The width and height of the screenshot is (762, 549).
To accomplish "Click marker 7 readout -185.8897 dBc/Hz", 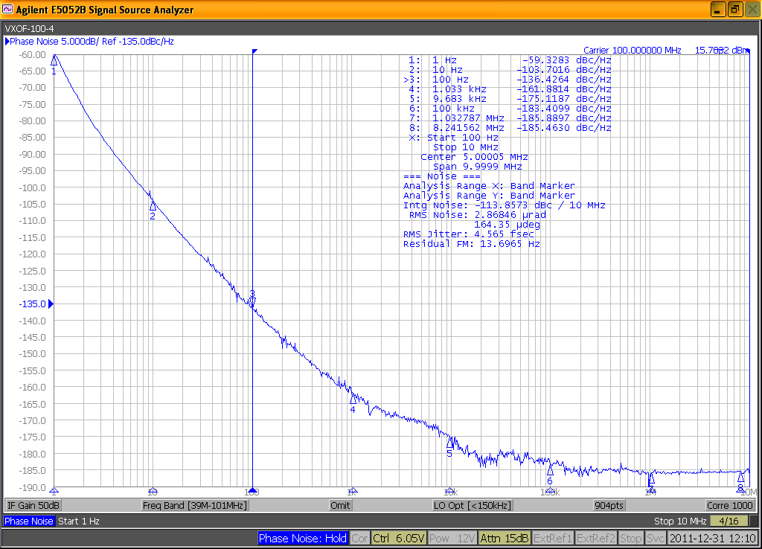I will click(x=564, y=118).
